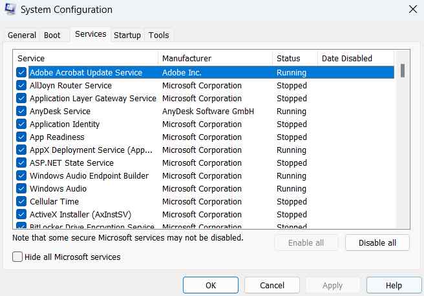The image size is (424, 296).
Task: Click the Enable all button
Action: coord(306,243)
